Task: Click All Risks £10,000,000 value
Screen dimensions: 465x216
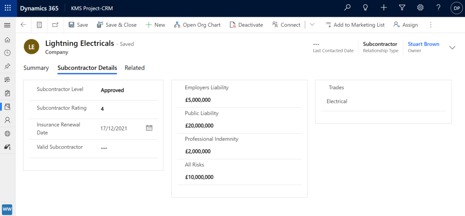Action: click(199, 177)
